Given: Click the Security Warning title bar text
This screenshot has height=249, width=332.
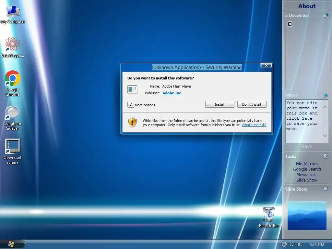Looking at the screenshot, I should click(197, 67).
